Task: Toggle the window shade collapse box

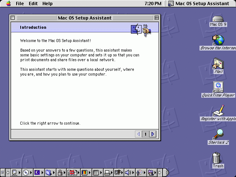Action: click(x=157, y=18)
